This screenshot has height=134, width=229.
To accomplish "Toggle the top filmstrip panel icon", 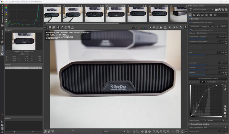I will click(186, 27).
